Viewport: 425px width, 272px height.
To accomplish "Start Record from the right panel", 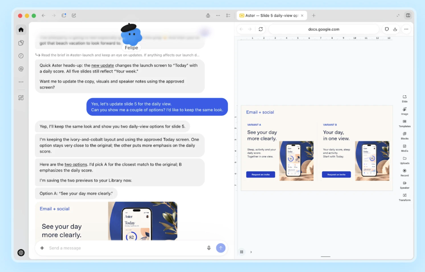I will (x=405, y=172).
